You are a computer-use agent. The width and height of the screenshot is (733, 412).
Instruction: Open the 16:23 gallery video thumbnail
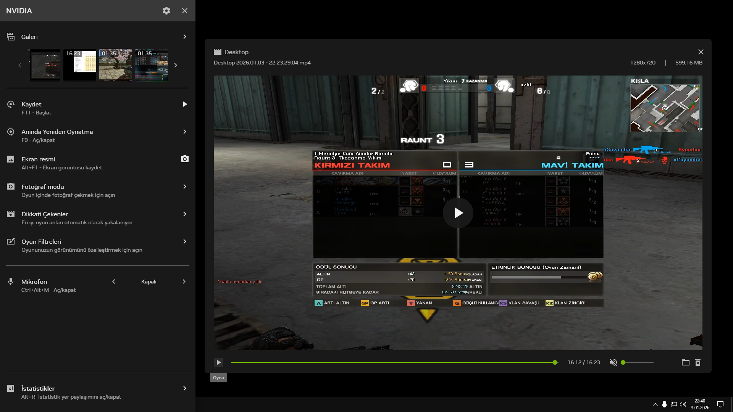point(80,65)
